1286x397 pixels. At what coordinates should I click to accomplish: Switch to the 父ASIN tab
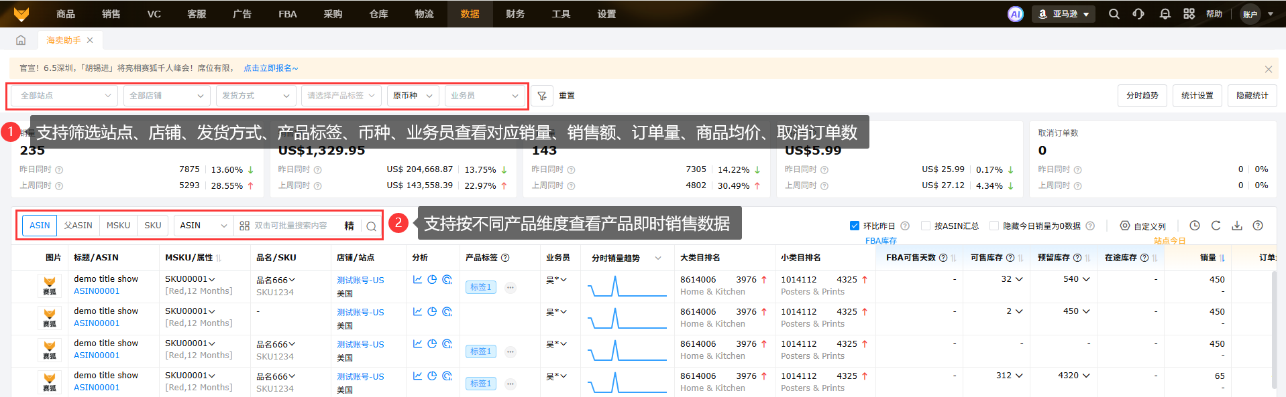78,226
